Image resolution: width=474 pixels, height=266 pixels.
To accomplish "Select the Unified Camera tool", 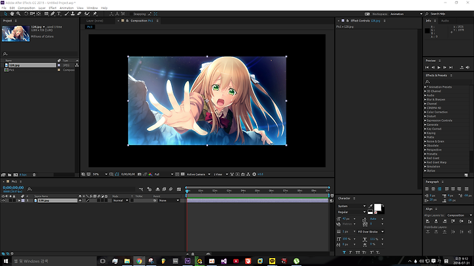I will [x=32, y=14].
